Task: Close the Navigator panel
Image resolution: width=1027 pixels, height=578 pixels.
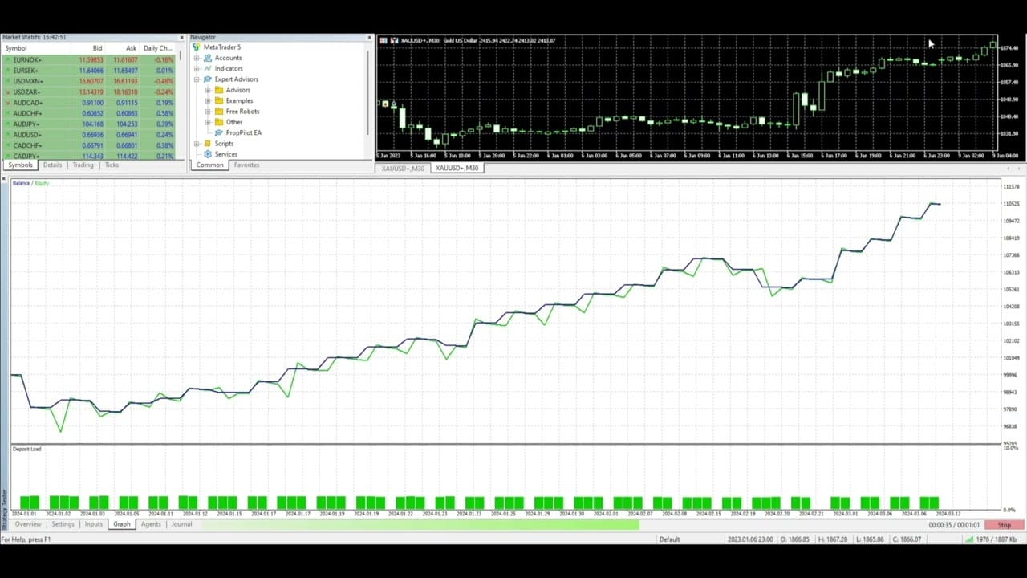Action: (369, 37)
